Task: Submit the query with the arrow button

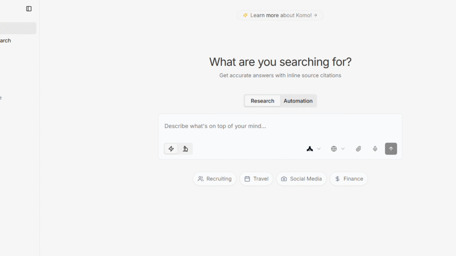Action: [x=391, y=149]
